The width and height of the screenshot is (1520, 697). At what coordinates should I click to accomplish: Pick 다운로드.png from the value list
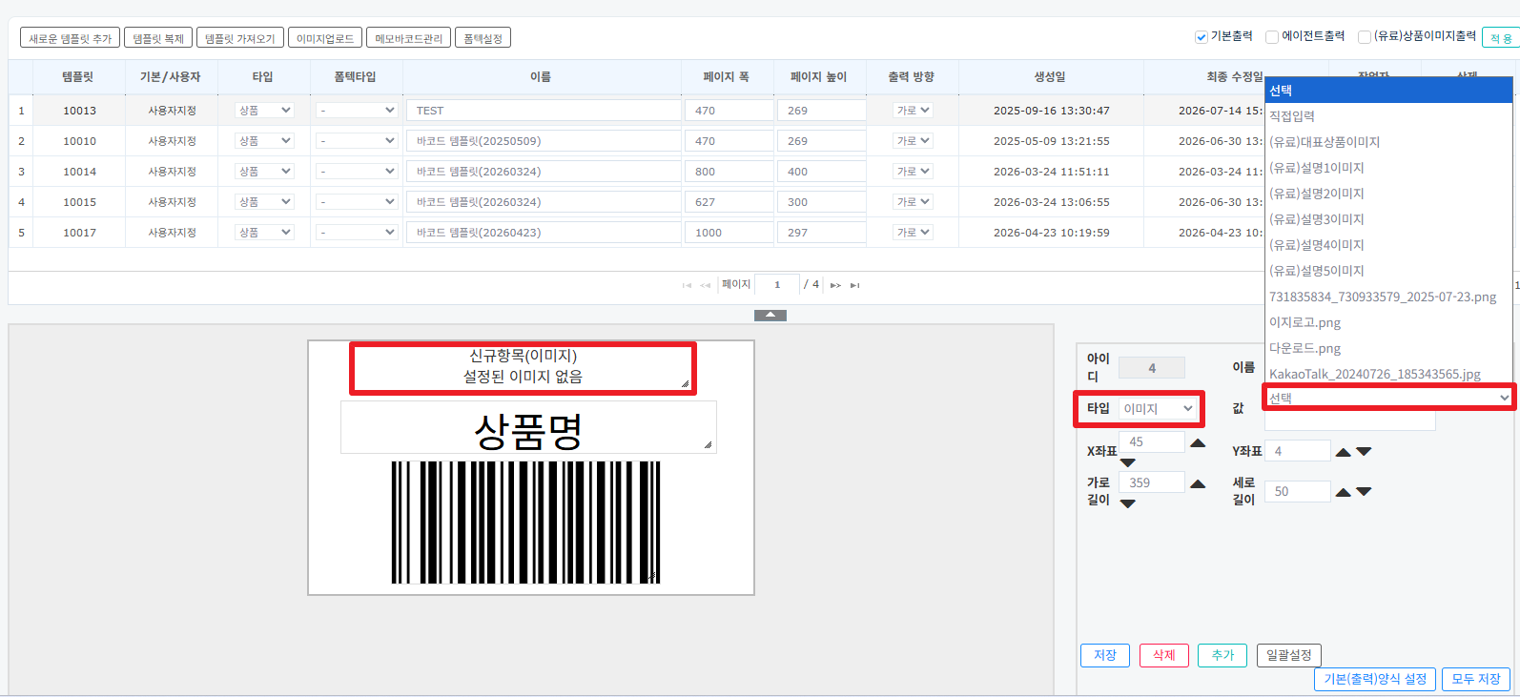[1388, 348]
